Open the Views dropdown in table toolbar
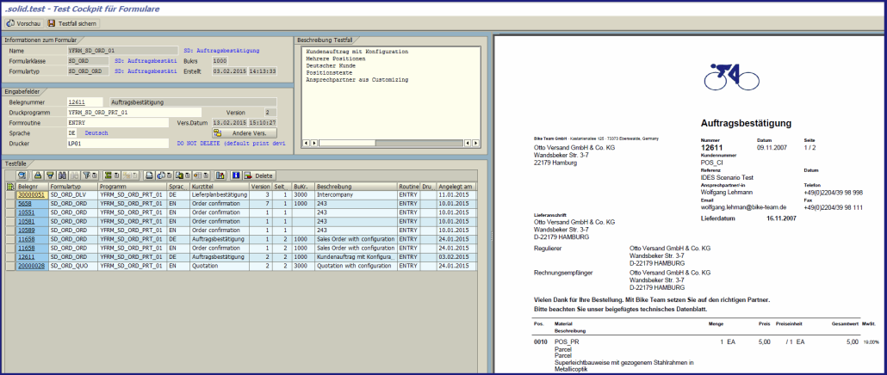Image resolution: width=887 pixels, height=375 pixels. [x=165, y=175]
